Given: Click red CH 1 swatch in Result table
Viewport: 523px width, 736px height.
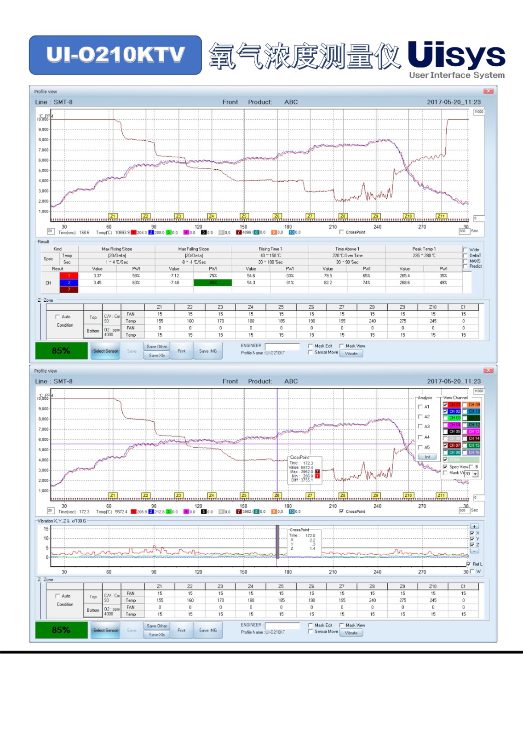Looking at the screenshot, I should pyautogui.click(x=69, y=276).
